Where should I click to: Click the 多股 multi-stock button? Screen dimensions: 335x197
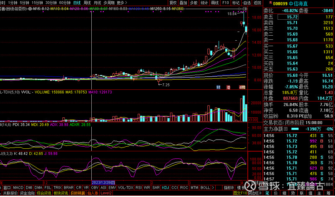click(194, 3)
